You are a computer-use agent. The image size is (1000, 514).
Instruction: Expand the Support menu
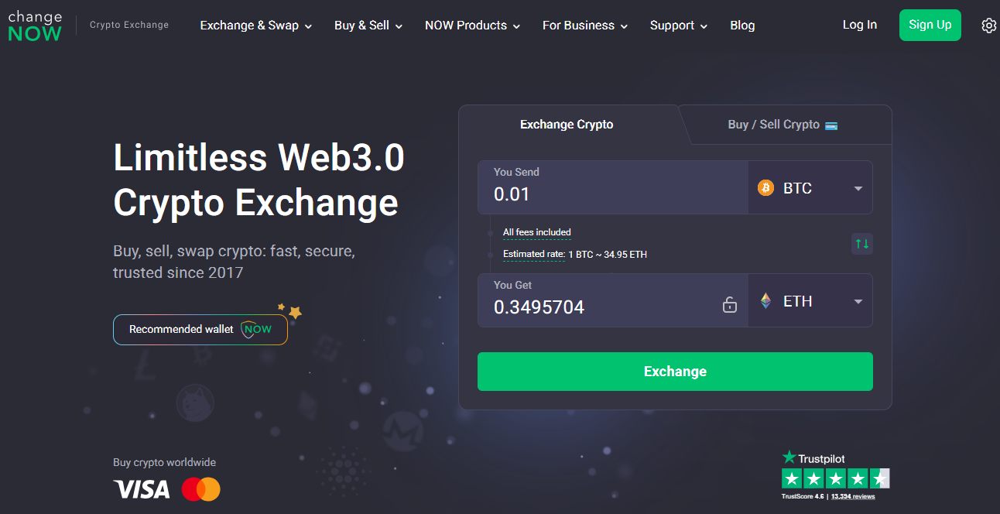(x=679, y=26)
